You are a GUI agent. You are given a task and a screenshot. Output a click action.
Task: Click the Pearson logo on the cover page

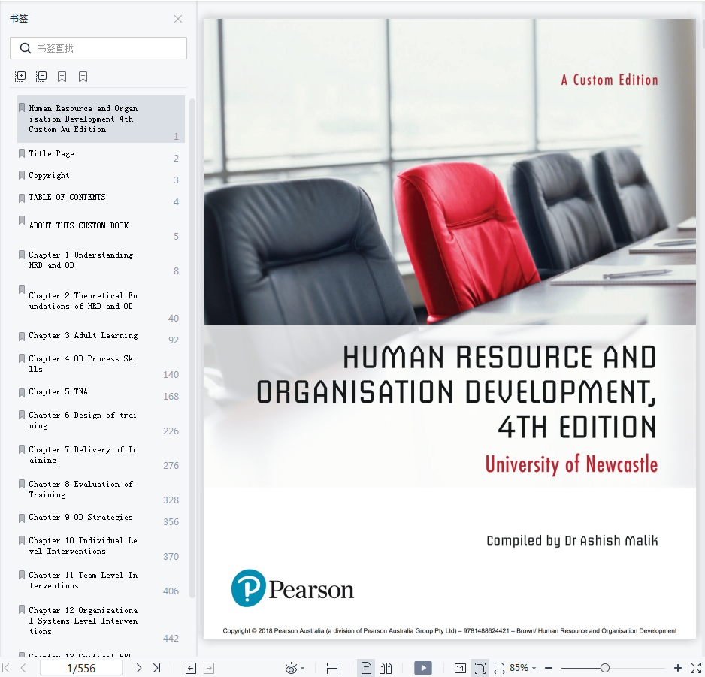(x=292, y=588)
